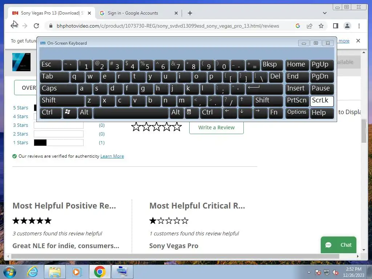Screen dimensions: 372x279
Task: Click the Bksp key on keyboard
Action: [272, 65]
